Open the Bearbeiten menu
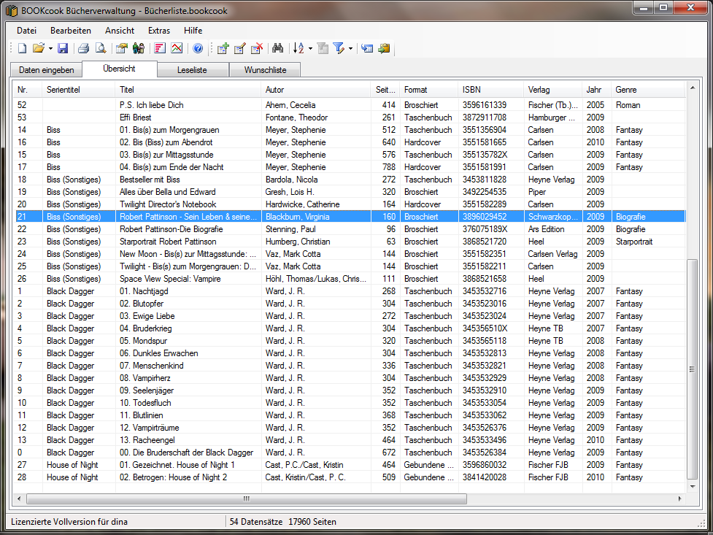 tap(71, 31)
